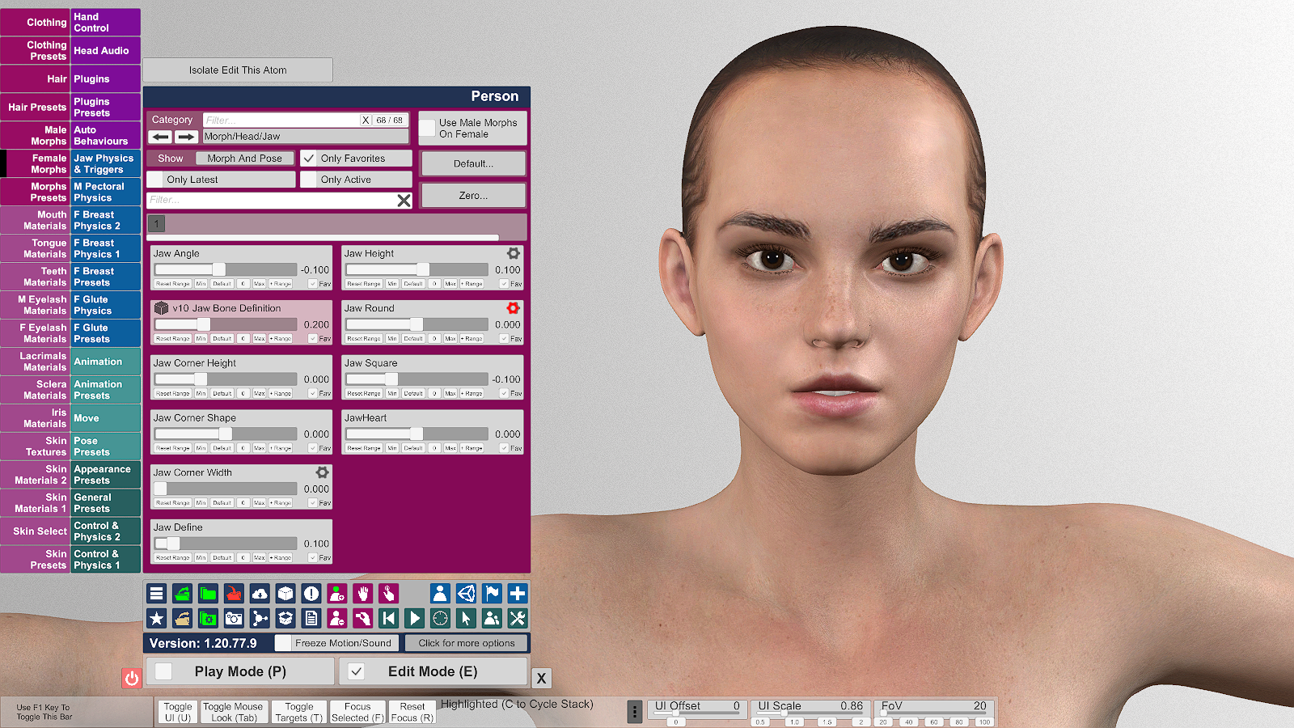Click the red save scene icon
This screenshot has width=1294, height=728.
(x=235, y=594)
